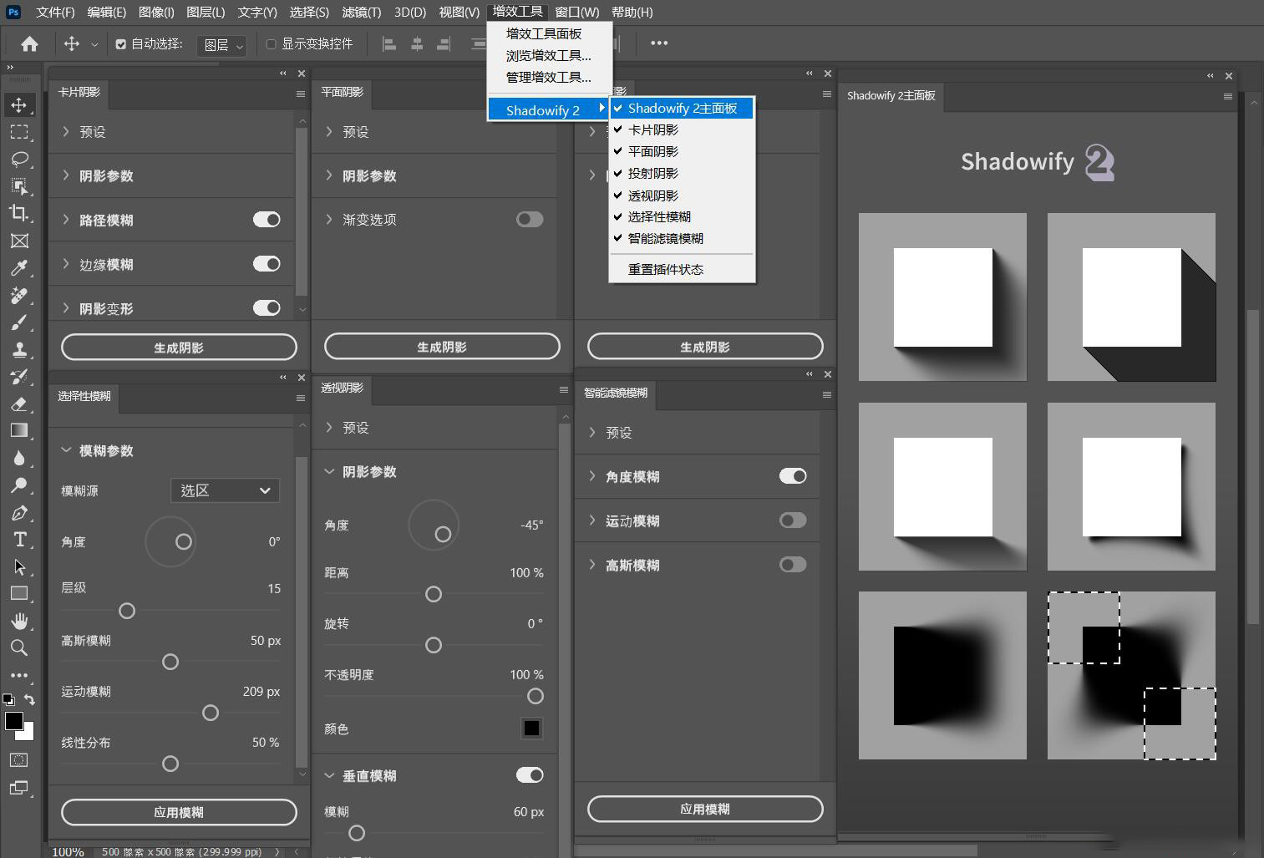Select the Type tool
This screenshot has width=1264, height=858.
pos(21,540)
